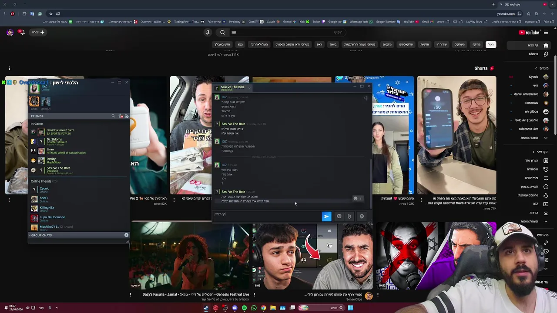Open Discord from the Windows taskbar
This screenshot has width=557, height=313.
coord(235,308)
